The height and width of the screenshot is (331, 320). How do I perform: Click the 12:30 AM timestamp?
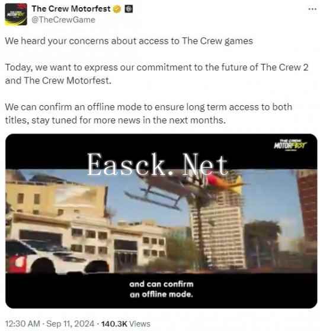23,324
